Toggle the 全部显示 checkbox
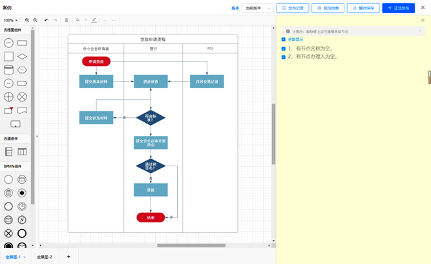431x264 pixels. pos(284,39)
